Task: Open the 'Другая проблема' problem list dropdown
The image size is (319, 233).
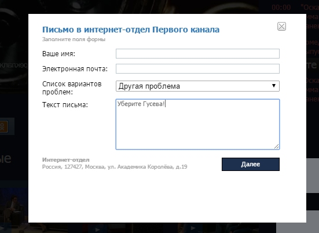Action: coord(197,86)
